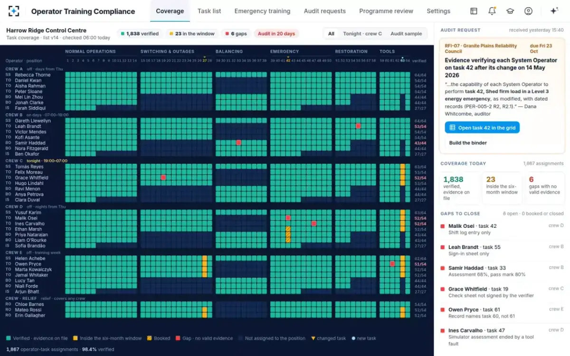Select column 63 new-task header
Screen dimensions: 570x356
click(x=402, y=60)
